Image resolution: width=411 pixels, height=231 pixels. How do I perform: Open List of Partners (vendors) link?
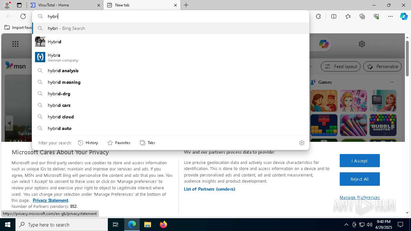[210, 189]
